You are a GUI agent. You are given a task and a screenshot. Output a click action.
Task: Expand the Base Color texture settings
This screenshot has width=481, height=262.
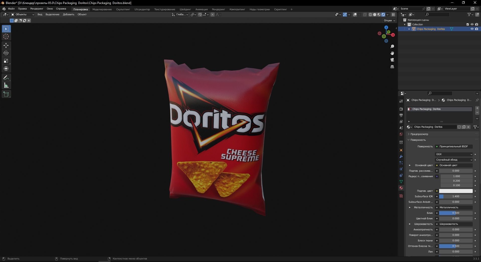click(410, 165)
